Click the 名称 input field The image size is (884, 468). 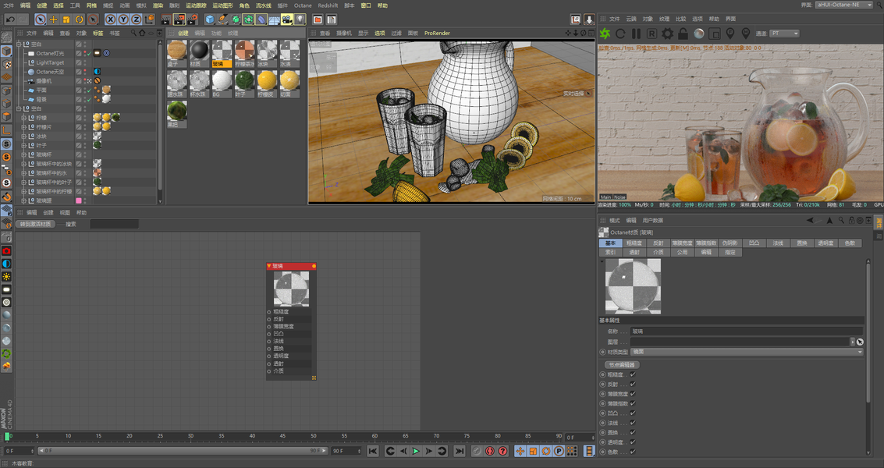(747, 331)
